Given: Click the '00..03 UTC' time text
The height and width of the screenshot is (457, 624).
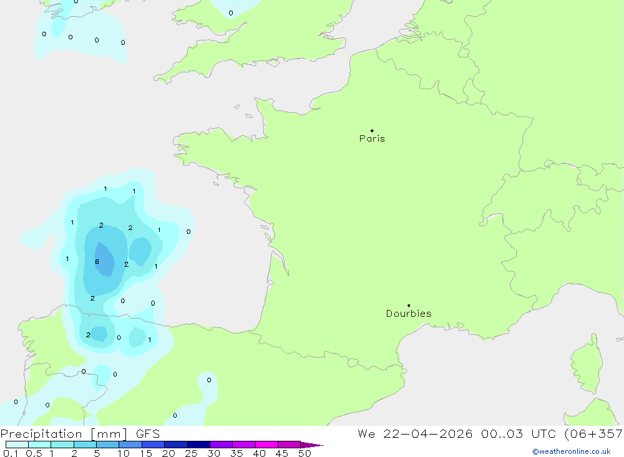Looking at the screenshot, I should [519, 434].
